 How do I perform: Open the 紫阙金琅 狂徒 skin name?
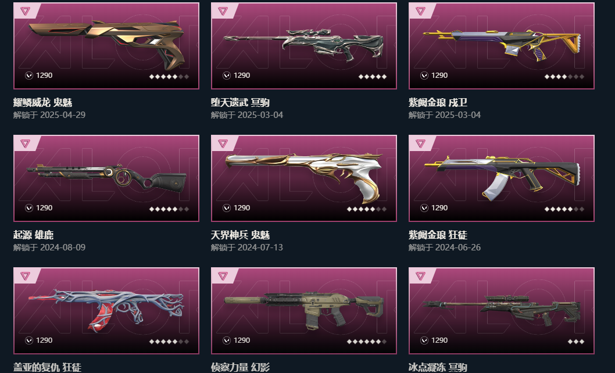coord(438,235)
